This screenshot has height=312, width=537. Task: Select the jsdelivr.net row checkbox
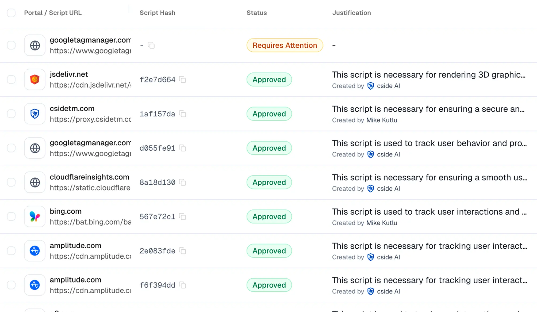(x=11, y=79)
